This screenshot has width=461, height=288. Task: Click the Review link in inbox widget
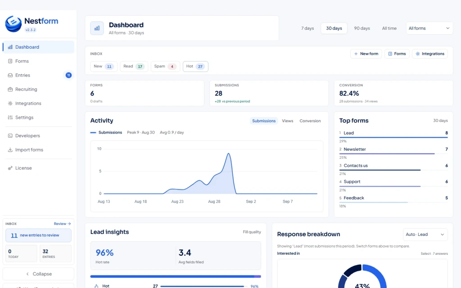point(62,224)
